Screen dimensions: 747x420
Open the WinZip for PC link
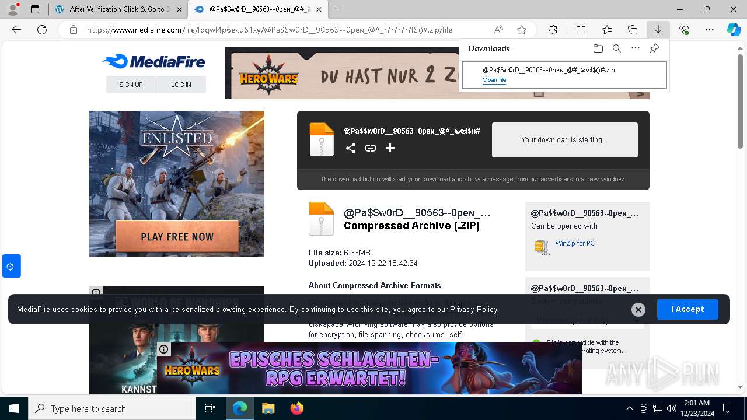pyautogui.click(x=575, y=243)
